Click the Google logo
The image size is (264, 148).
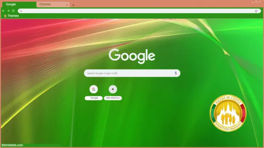click(x=132, y=56)
